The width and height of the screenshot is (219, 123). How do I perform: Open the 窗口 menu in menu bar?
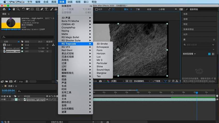tap(86, 2)
